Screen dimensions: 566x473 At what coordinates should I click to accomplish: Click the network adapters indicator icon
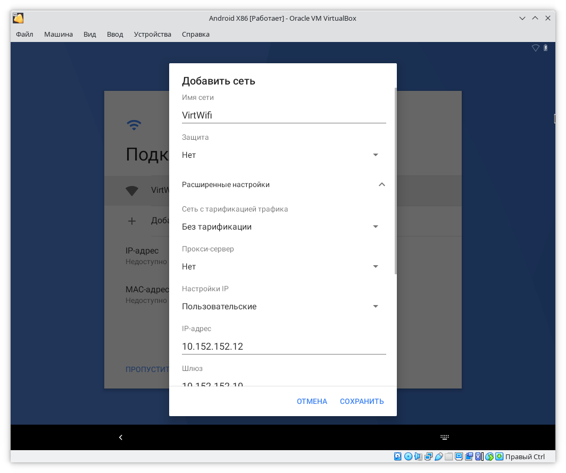coord(428,457)
